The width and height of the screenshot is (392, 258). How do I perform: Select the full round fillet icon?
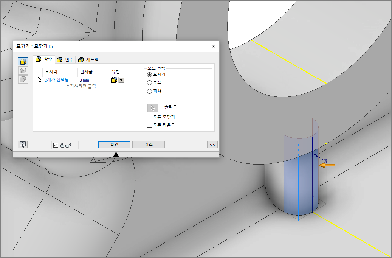point(23,79)
